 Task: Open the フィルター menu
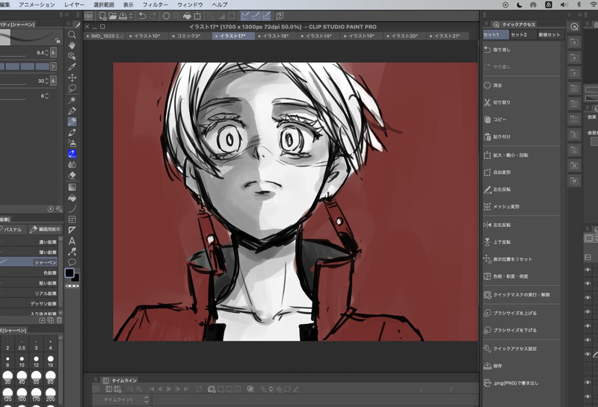coord(155,4)
